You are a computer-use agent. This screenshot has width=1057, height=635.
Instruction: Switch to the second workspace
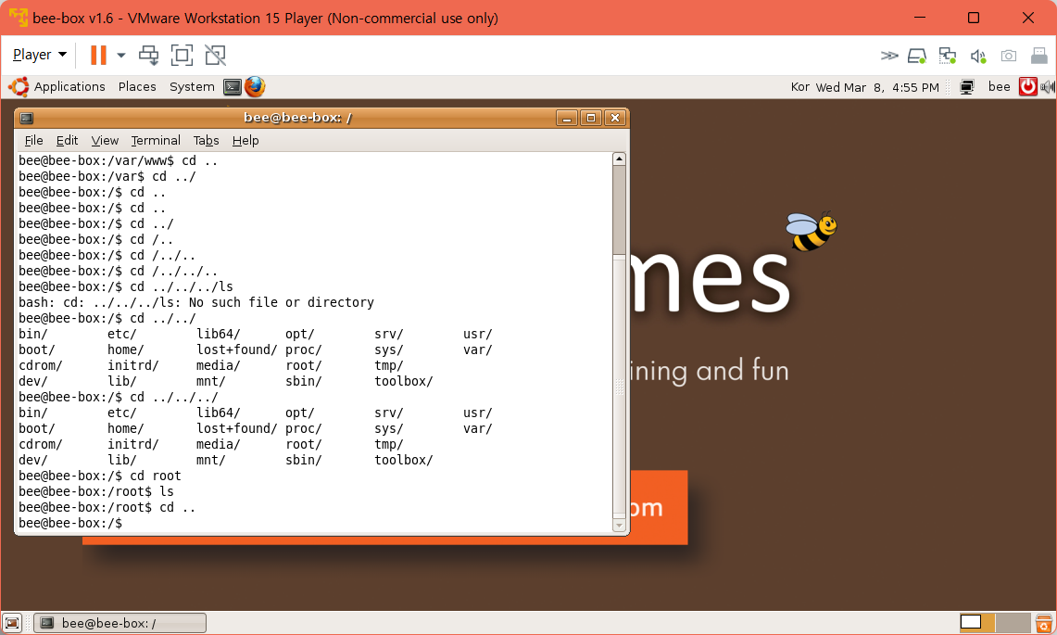pos(1013,622)
